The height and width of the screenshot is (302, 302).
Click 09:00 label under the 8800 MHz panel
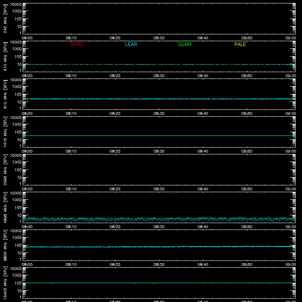coord(291,265)
